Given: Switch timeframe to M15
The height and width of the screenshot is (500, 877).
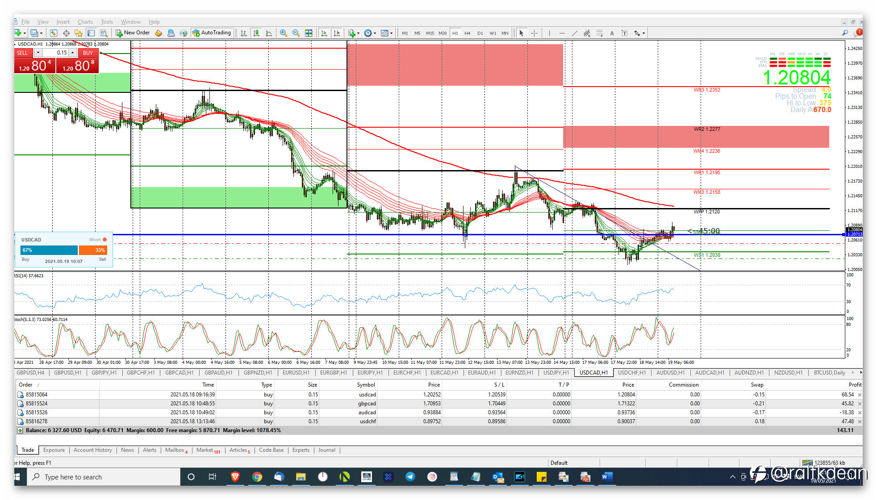Looking at the screenshot, I should point(430,33).
